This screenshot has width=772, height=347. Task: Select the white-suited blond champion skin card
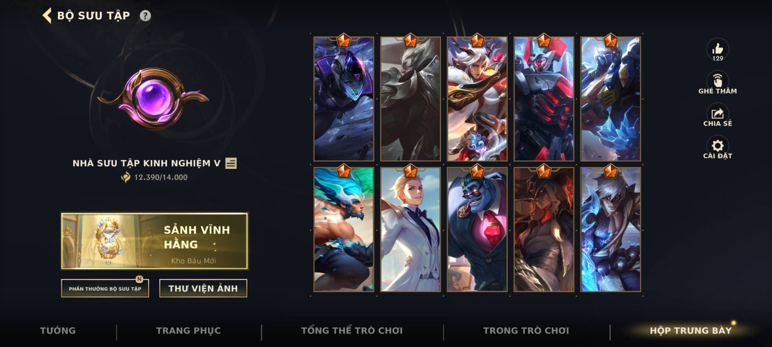(410, 229)
